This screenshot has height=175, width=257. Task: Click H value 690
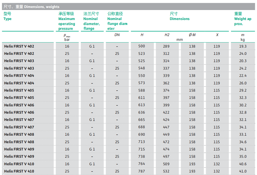pyautogui.click(x=141, y=134)
